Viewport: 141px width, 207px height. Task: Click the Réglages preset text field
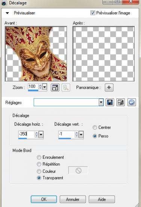tap(66, 102)
